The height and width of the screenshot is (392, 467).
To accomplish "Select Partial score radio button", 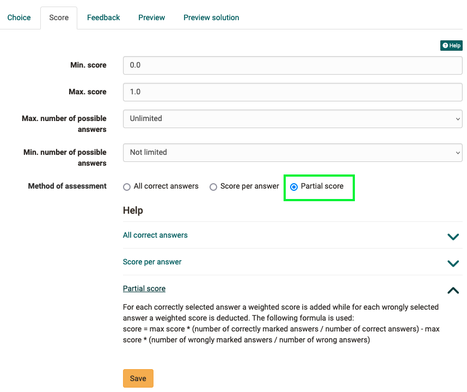I will pyautogui.click(x=294, y=186).
